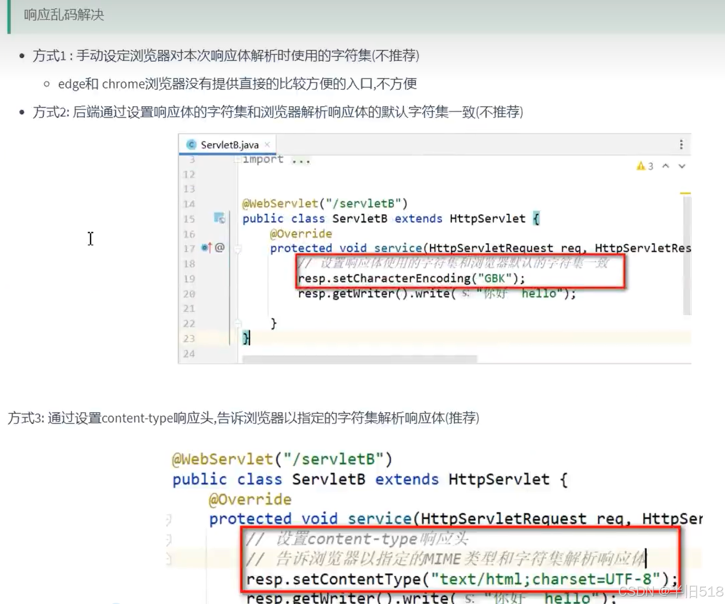Click the lower 'public class ServletB' declaration
725x604 pixels.
370,479
